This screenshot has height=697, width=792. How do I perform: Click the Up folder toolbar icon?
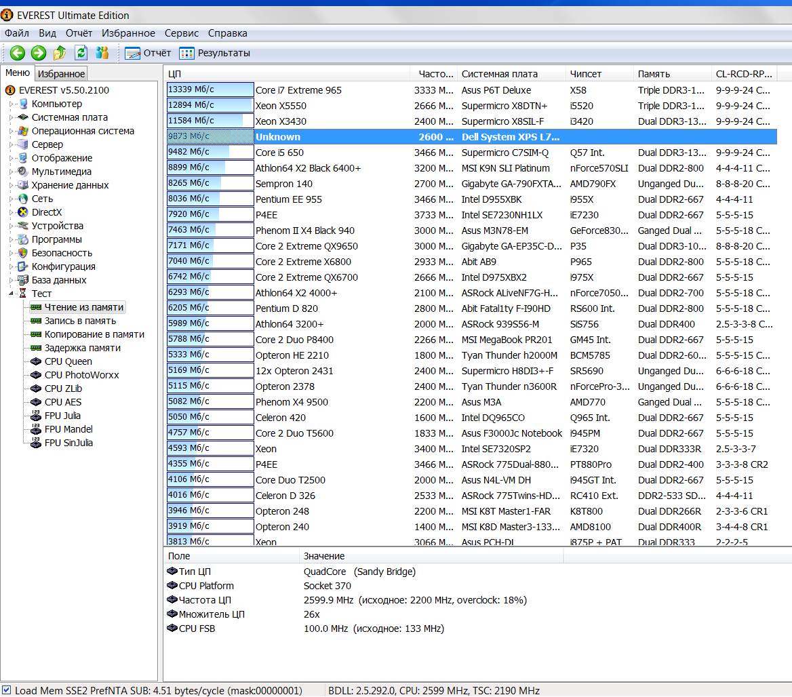point(60,53)
